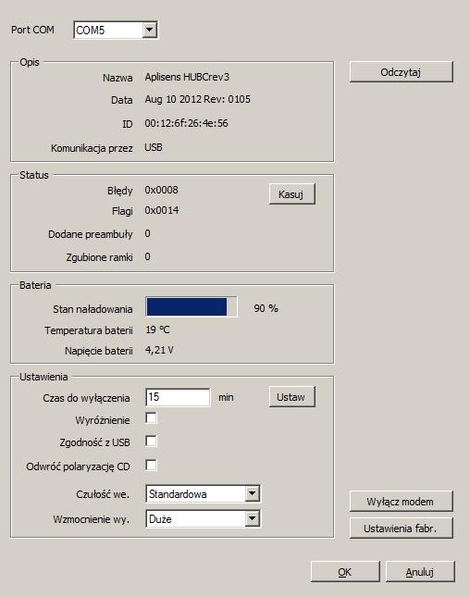470x597 pixels.
Task: Click the Ustawienia group title
Action: pyautogui.click(x=43, y=377)
